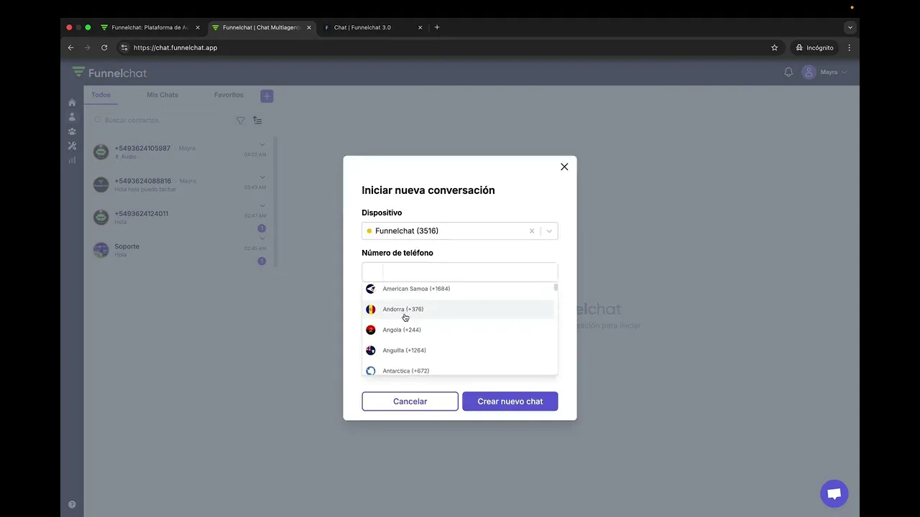This screenshot has height=517, width=920.
Task: Reload the current page
Action: pyautogui.click(x=104, y=47)
